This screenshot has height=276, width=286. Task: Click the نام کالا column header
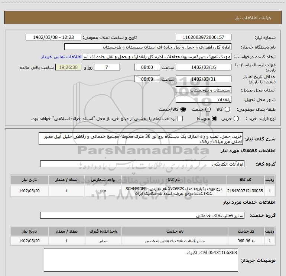[174, 180]
